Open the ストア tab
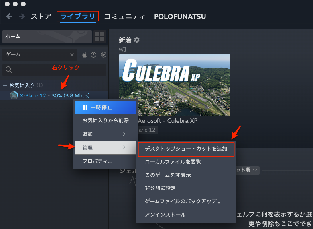The width and height of the screenshot is (313, 229). tap(41, 16)
